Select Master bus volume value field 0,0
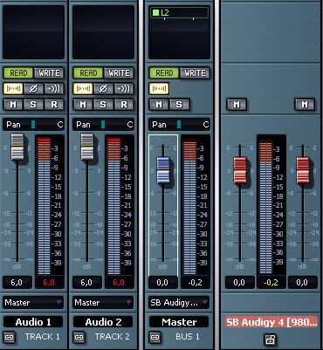323x350 pixels. coord(163,283)
